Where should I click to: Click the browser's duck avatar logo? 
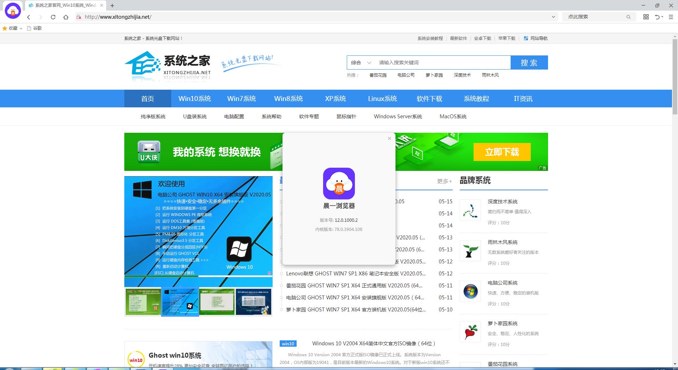click(13, 11)
